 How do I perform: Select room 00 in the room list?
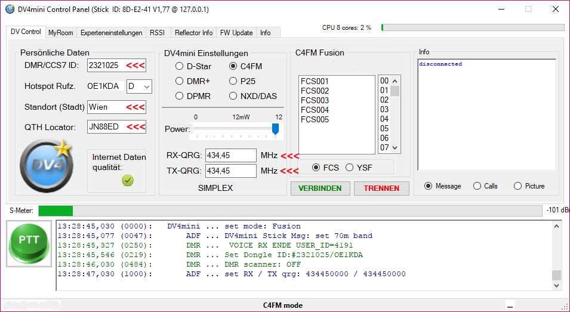point(384,81)
